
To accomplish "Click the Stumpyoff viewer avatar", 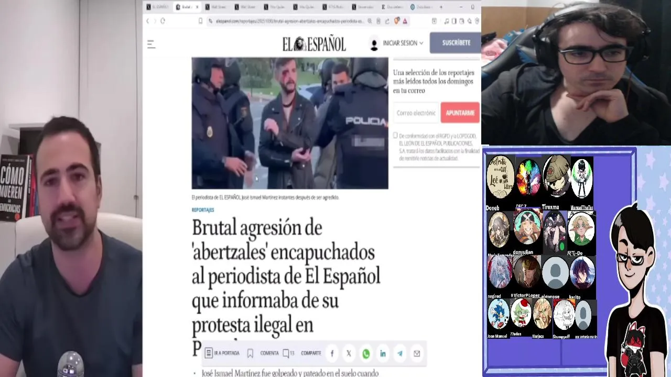I will pyautogui.click(x=564, y=315).
